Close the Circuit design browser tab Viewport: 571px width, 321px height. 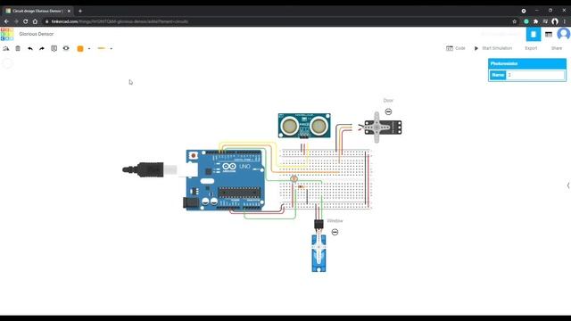coord(69,11)
